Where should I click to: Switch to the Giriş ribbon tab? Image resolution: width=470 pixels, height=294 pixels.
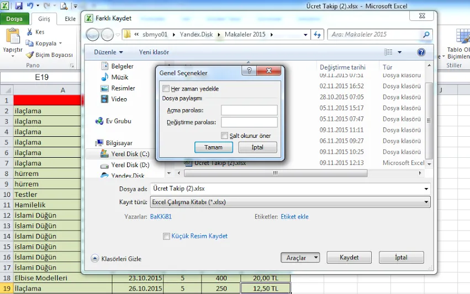44,19
